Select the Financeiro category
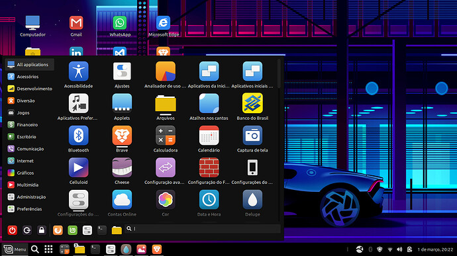 [29, 124]
